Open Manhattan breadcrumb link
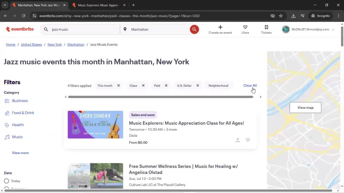Image resolution: width=344 pixels, height=193 pixels. pos(76,44)
